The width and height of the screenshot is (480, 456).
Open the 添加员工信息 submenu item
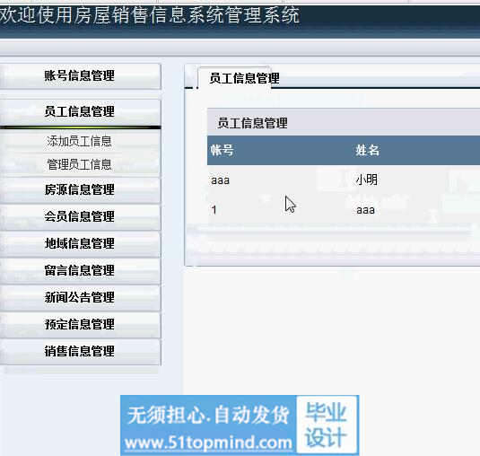click(x=80, y=141)
